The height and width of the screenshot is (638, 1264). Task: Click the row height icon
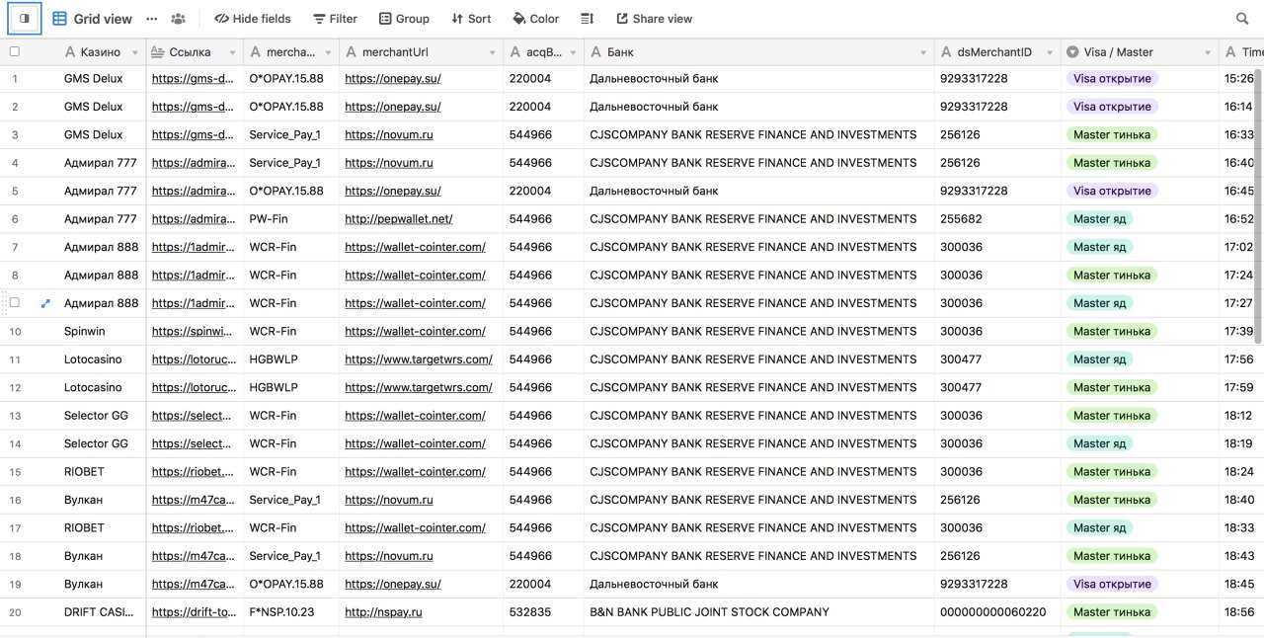(x=587, y=19)
